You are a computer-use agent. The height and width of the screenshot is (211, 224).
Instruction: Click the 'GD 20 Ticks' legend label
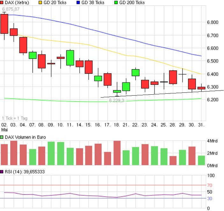tap(55, 3)
